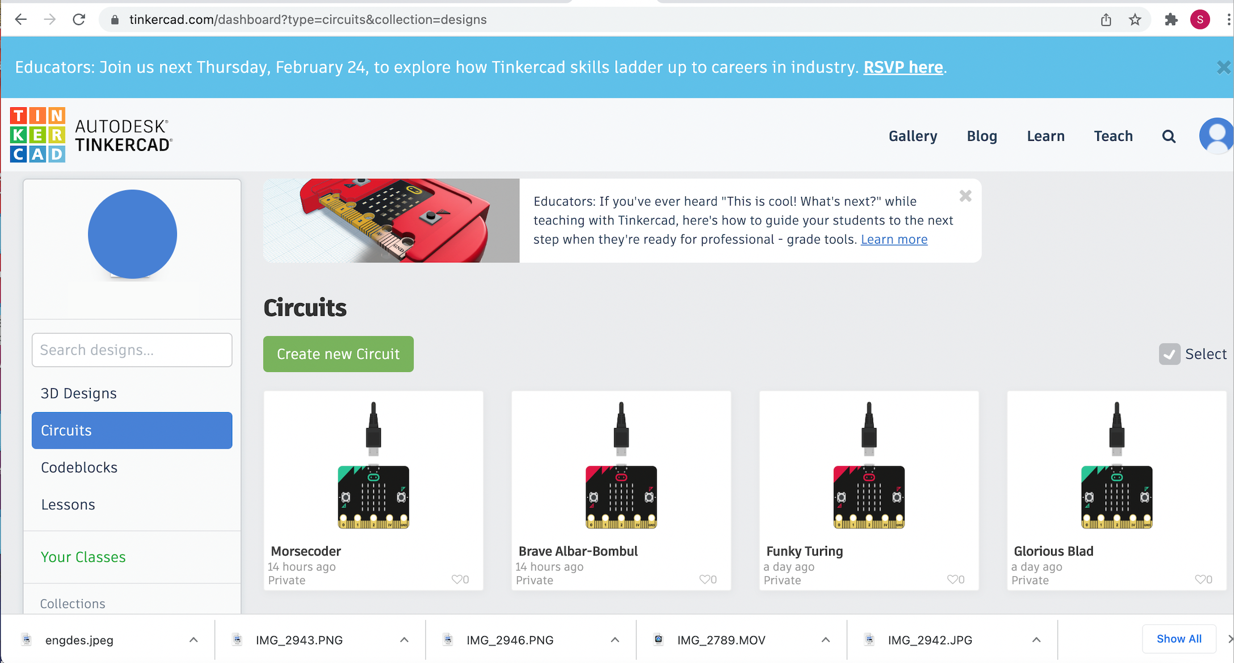1234x663 pixels.
Task: Close the Educators notice next to micro:bit image
Action: (x=965, y=195)
